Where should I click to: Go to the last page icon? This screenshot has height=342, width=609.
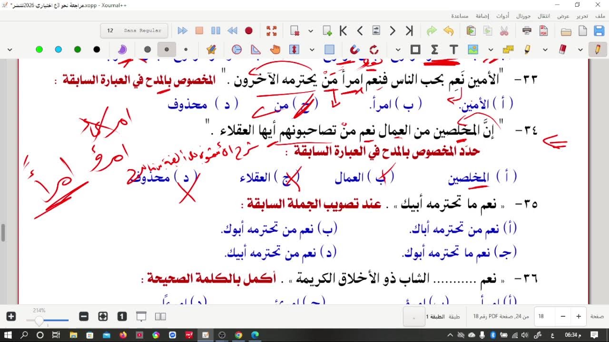(x=409, y=31)
